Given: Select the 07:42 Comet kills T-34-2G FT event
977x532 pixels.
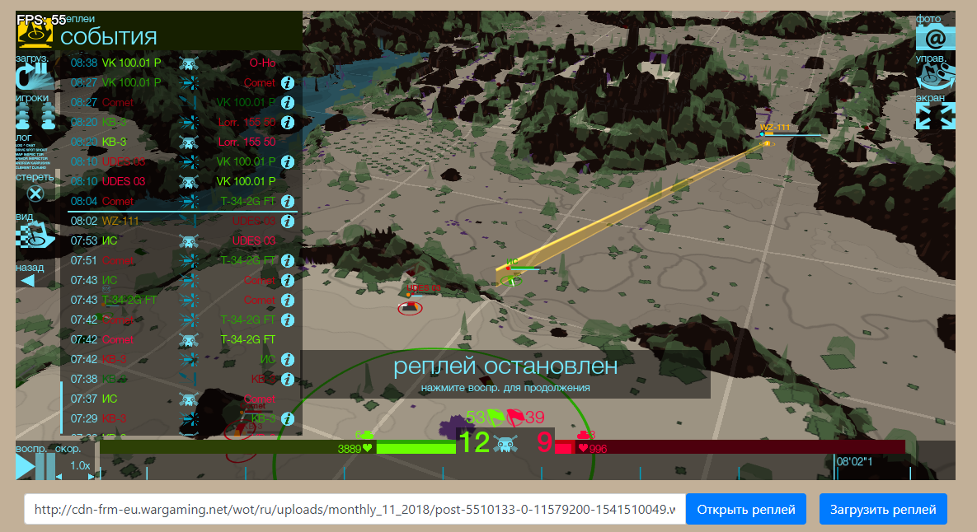Looking at the screenshot, I should point(182,340).
